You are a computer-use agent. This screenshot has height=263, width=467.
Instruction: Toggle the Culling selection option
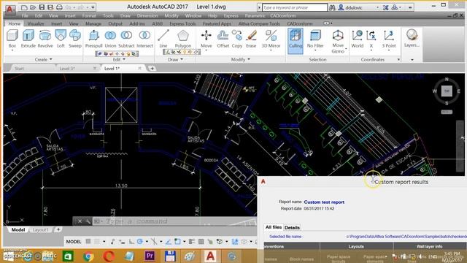click(296, 41)
